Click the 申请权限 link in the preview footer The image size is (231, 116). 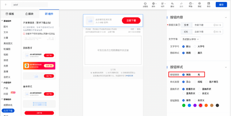pyautogui.click(x=130, y=76)
